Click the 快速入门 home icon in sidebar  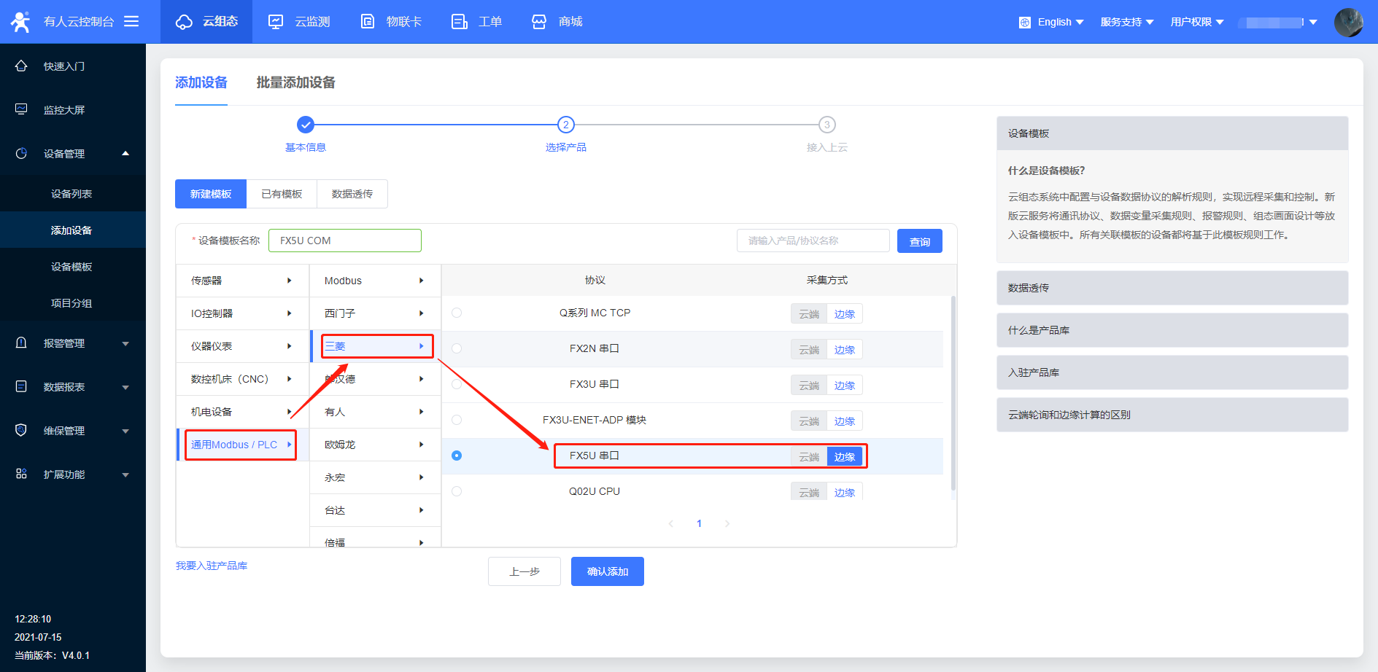21,66
